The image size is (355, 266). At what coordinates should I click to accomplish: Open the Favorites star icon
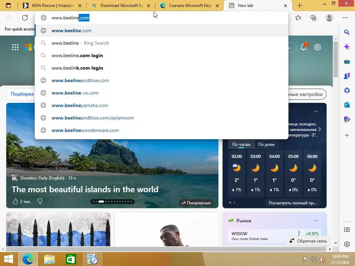coord(298,18)
